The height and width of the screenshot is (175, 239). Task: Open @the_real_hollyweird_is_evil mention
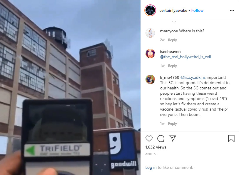pos(185,57)
